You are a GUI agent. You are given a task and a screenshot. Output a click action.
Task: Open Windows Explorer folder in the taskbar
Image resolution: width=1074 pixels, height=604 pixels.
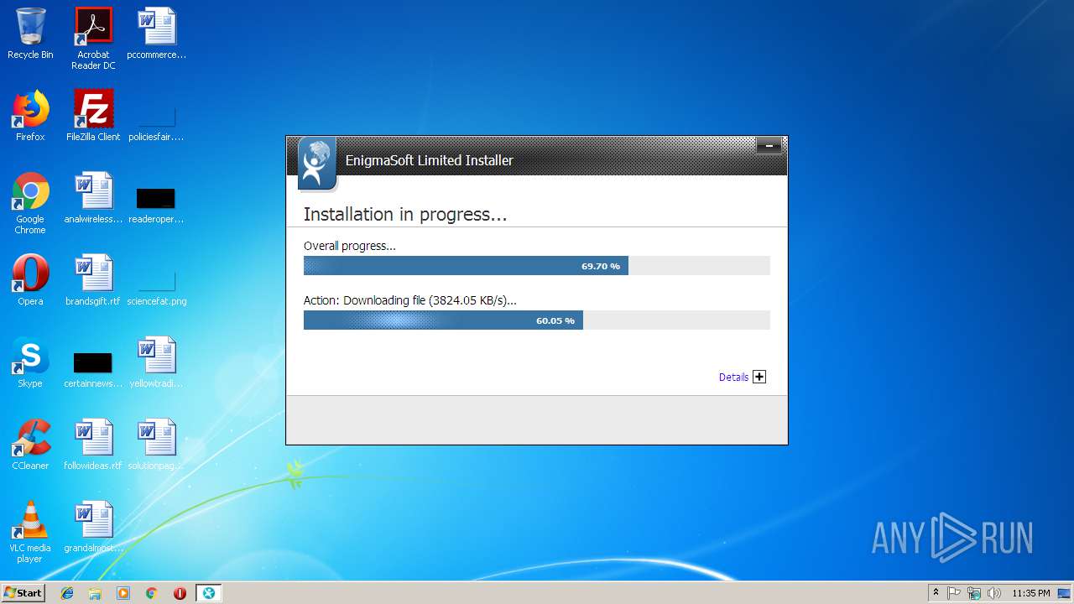(x=95, y=593)
